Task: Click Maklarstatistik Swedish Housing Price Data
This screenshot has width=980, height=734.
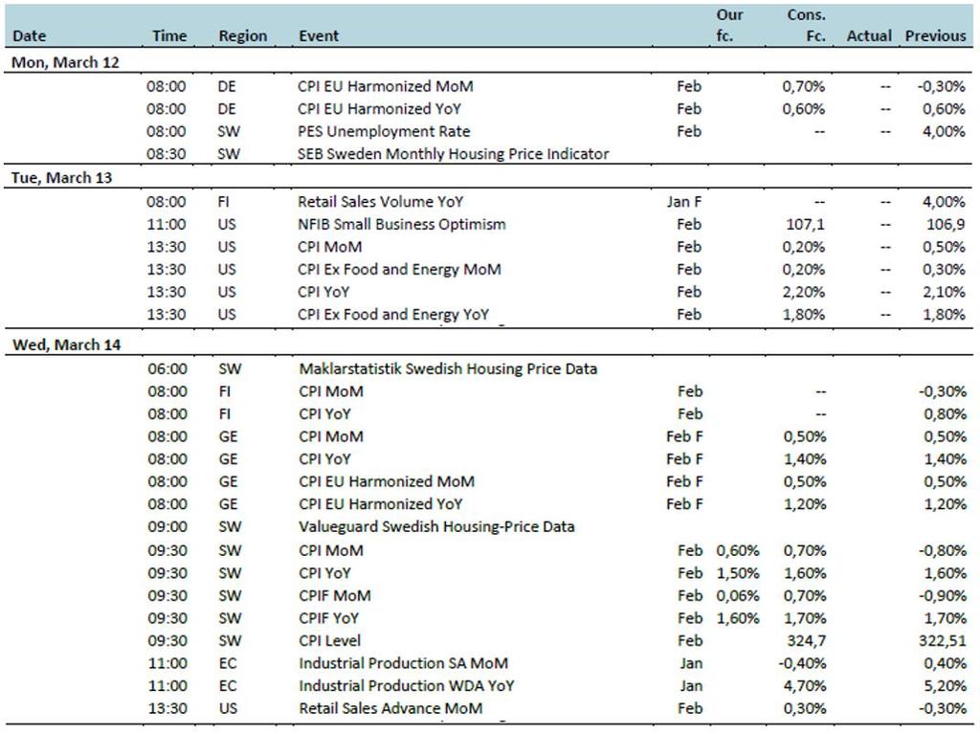Action: (448, 368)
